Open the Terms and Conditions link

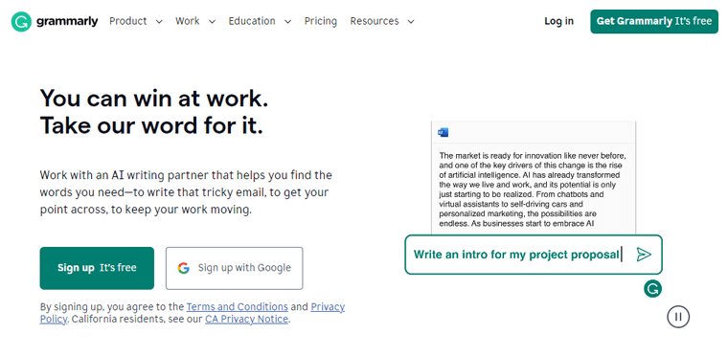[x=237, y=307]
